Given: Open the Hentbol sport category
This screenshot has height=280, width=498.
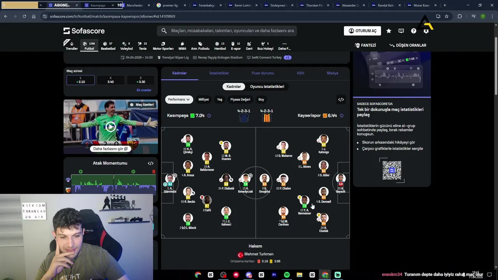Looking at the screenshot, I should click(x=220, y=46).
